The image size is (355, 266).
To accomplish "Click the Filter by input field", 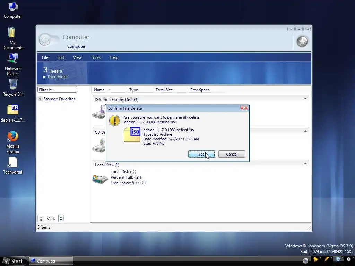I will click(x=57, y=90).
